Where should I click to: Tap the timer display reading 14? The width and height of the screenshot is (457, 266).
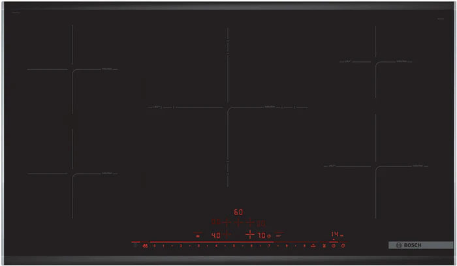(x=334, y=234)
